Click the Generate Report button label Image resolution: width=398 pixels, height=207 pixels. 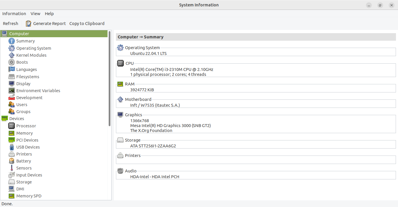click(50, 24)
